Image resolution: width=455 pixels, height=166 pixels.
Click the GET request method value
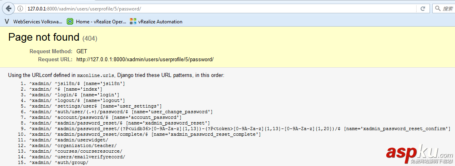[x=82, y=52]
